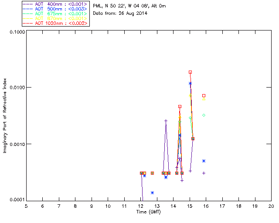This screenshot has height=223, width=279.
Task: Click the x-axis tick label 12
Action: tap(140, 206)
